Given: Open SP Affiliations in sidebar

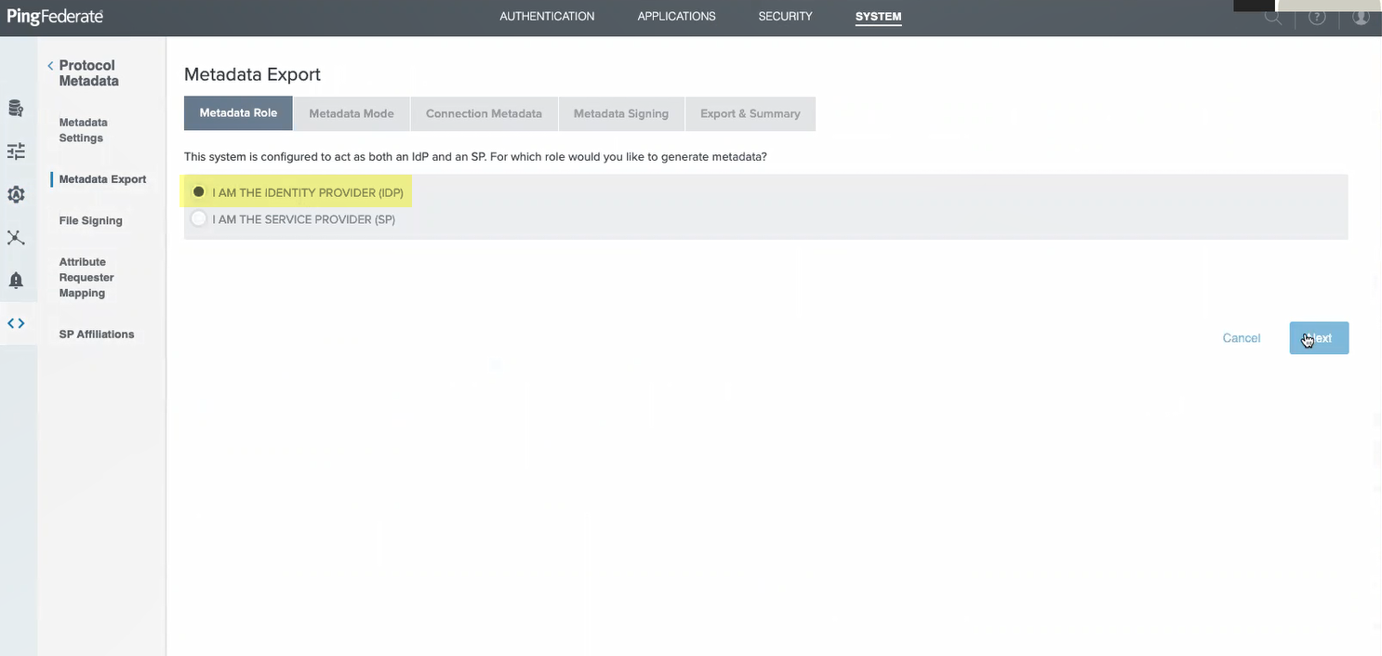Looking at the screenshot, I should point(97,335).
